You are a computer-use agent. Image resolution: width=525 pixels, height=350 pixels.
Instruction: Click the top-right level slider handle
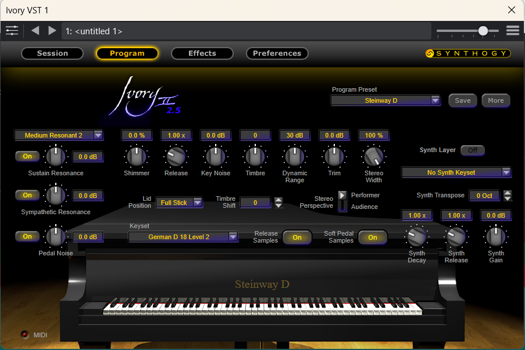coord(483,31)
